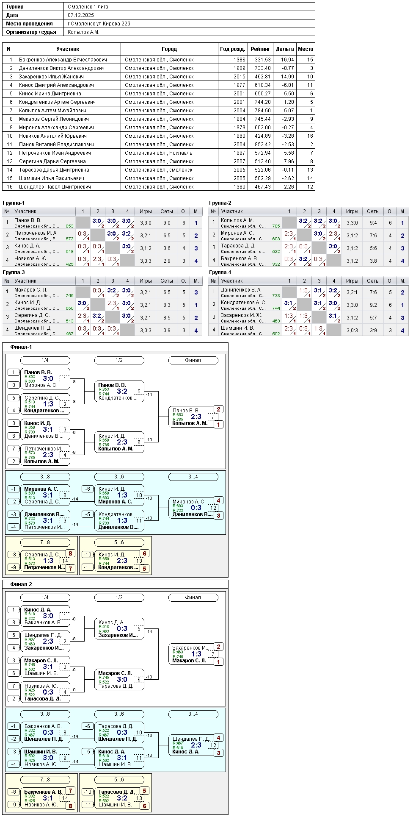
Task: Click Шендалев Павел Дмитриевич in participants table
Action: (55, 187)
